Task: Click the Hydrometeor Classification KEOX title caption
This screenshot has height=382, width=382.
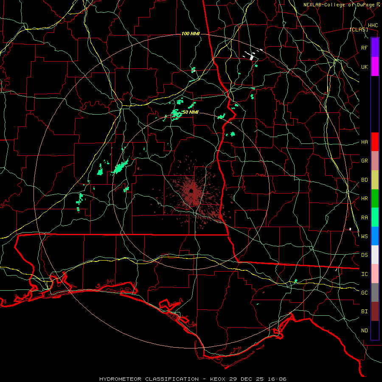Action: click(193, 379)
